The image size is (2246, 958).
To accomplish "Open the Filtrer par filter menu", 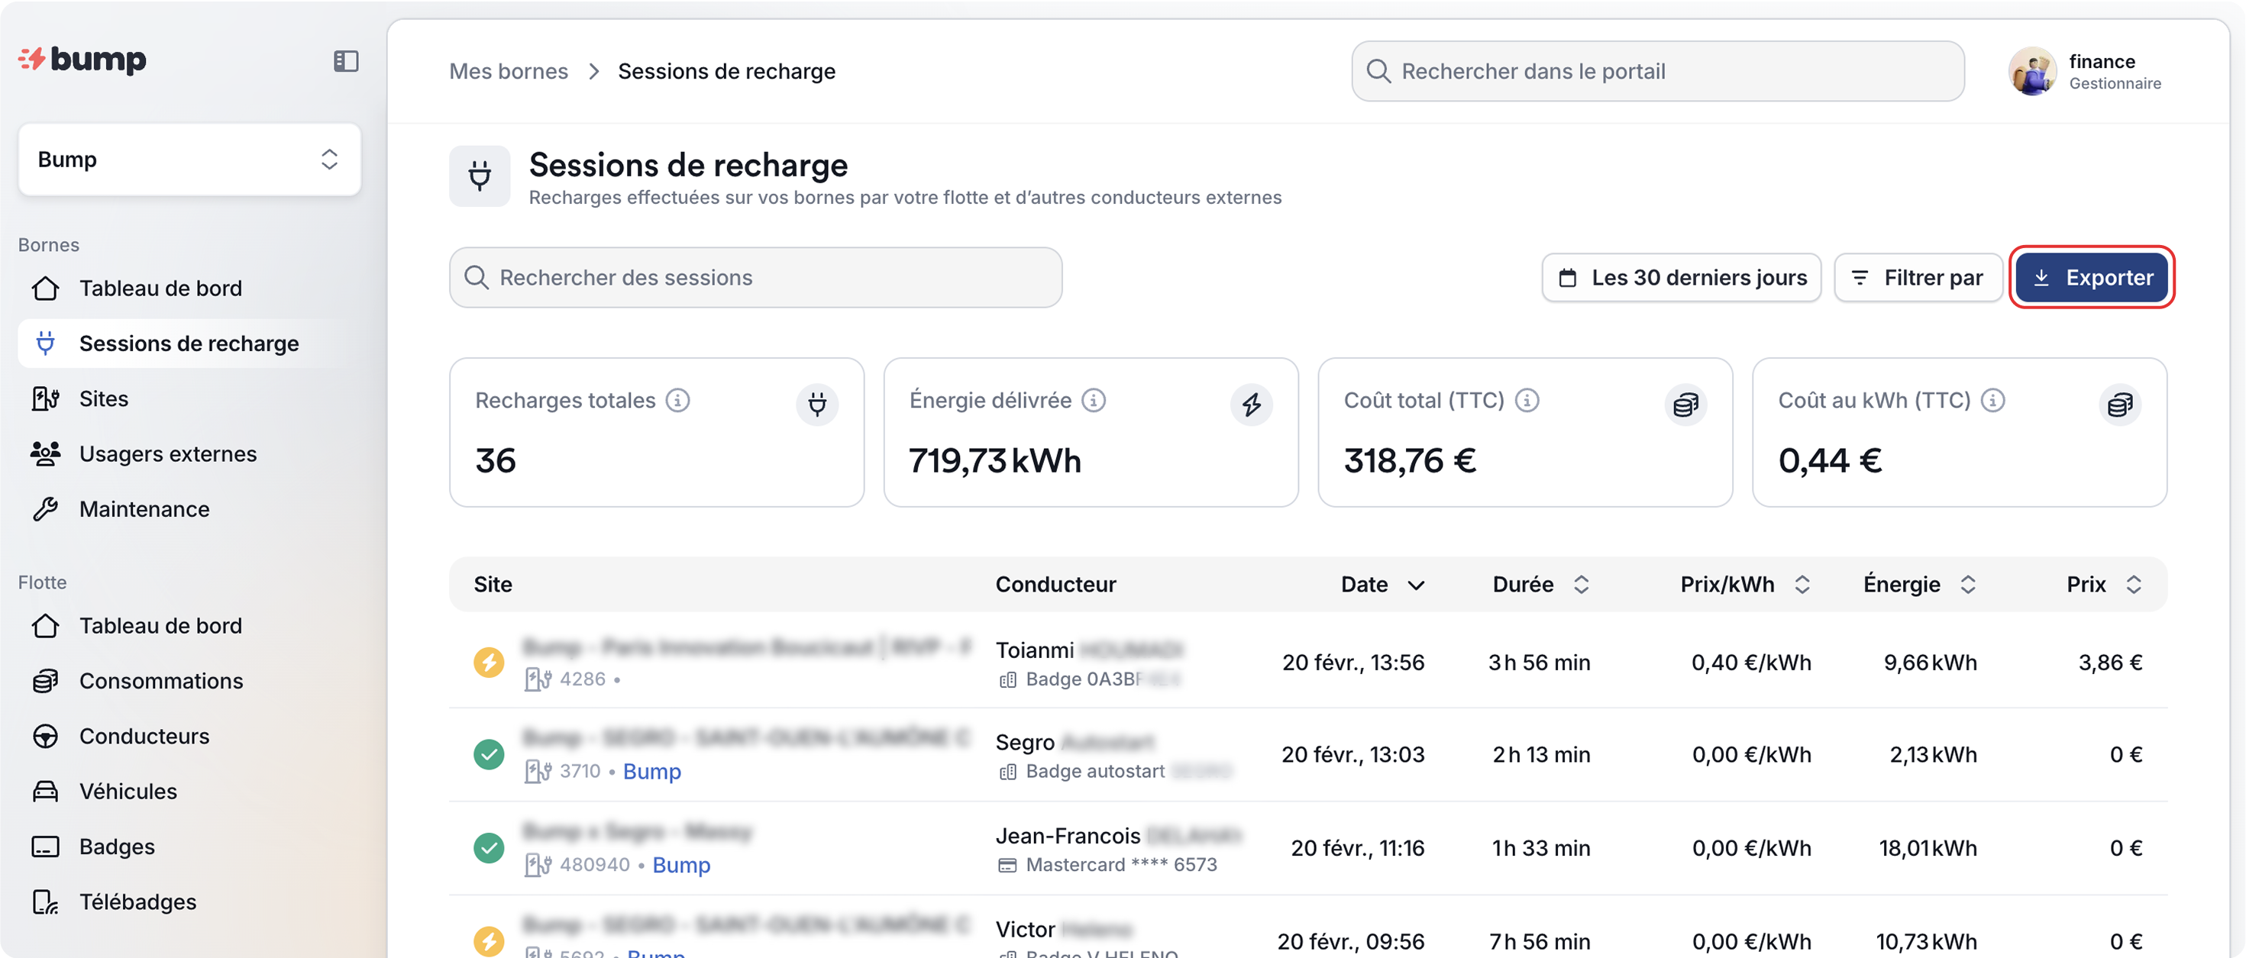I will click(1918, 278).
